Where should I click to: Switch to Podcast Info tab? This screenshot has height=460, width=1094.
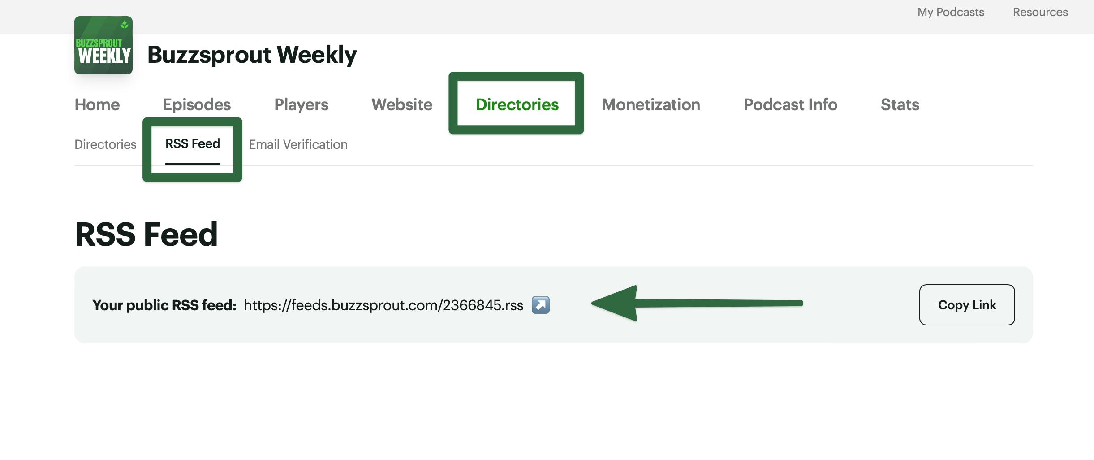click(x=790, y=104)
